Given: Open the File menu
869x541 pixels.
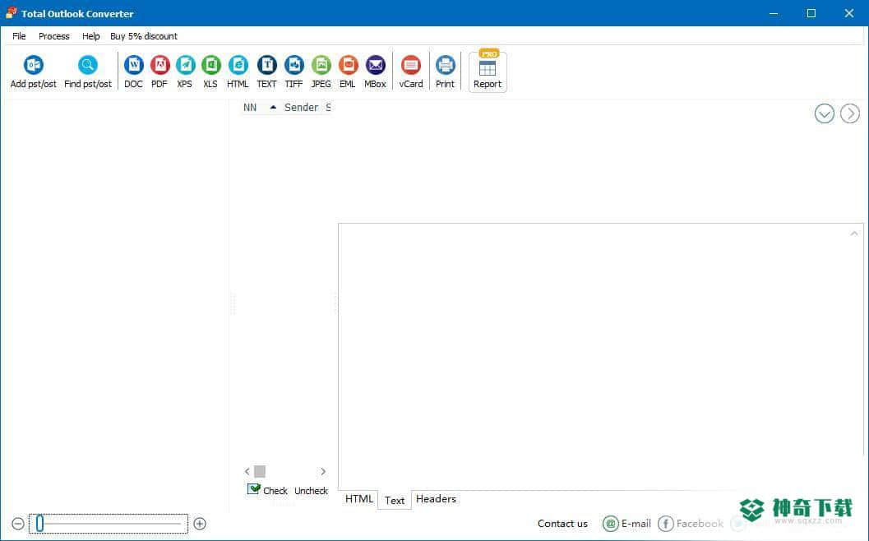Looking at the screenshot, I should [x=19, y=36].
